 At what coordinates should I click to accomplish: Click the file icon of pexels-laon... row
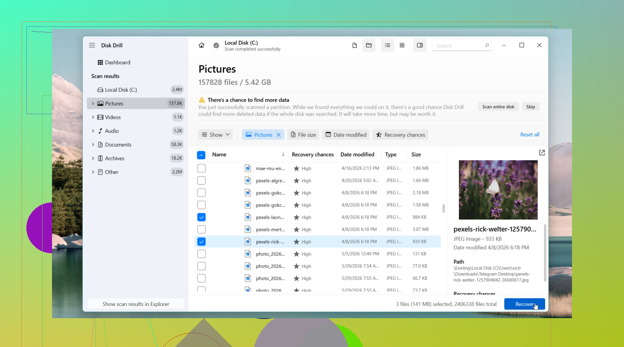tap(248, 217)
